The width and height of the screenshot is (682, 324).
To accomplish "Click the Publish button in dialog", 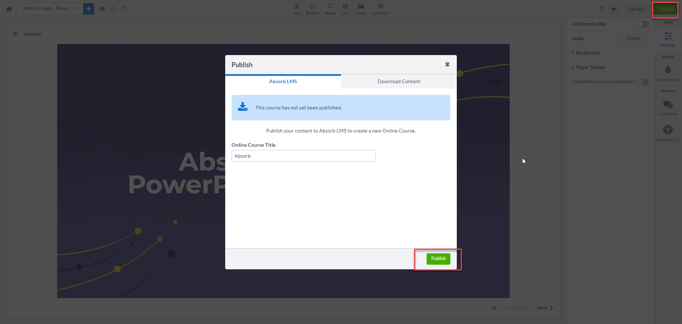I will coord(438,259).
